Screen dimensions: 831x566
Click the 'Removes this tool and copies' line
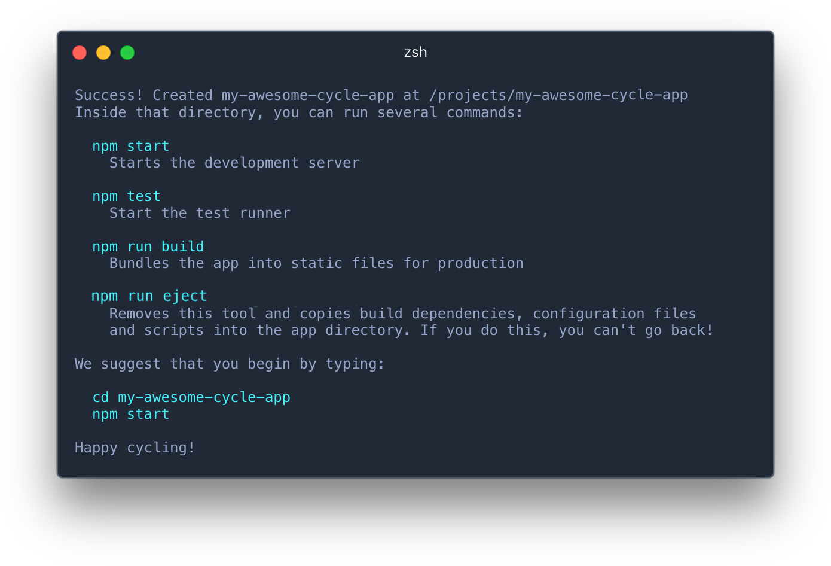click(403, 314)
